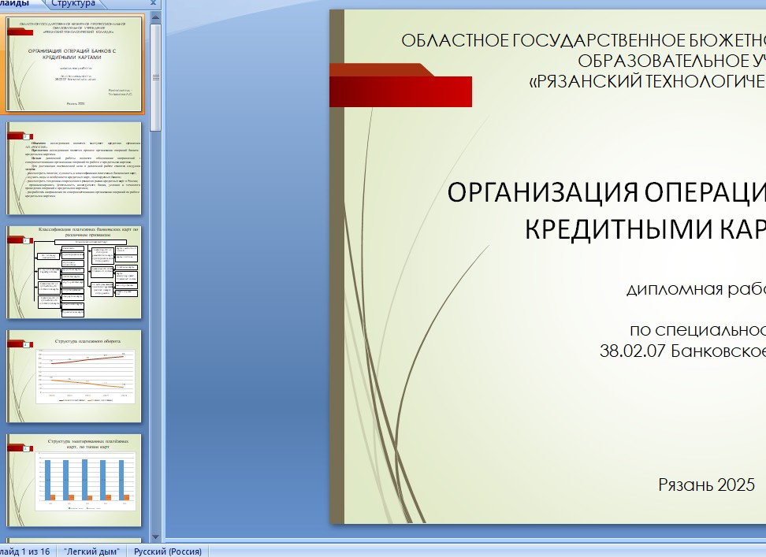Screen dimensions: 766x557
Task: Click the thumbnail pane scrollbar thumb
Action: click(156, 77)
